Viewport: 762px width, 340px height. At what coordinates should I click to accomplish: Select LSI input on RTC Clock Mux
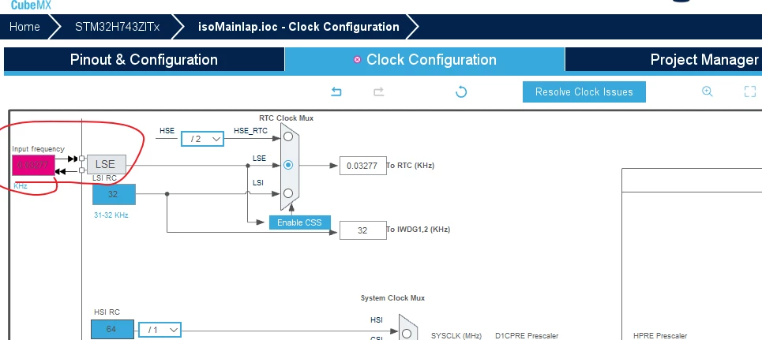pos(288,193)
